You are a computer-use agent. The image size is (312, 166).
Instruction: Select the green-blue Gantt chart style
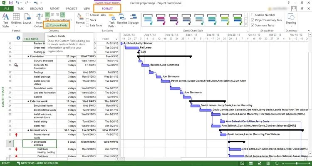[238, 20]
